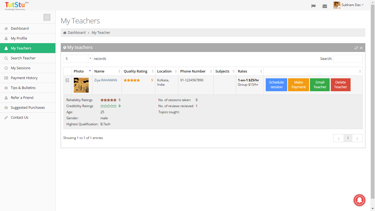View Payment History page

click(x=28, y=78)
